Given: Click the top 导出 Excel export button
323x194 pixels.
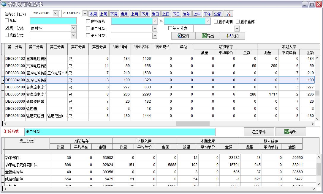Looking at the screenshot, I should [208, 36].
